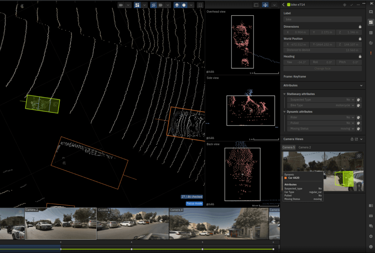Select the Camera 3 thumbnail in filmstrip
Image resolution: width=375 pixels, height=253 pixels.
click(133, 224)
